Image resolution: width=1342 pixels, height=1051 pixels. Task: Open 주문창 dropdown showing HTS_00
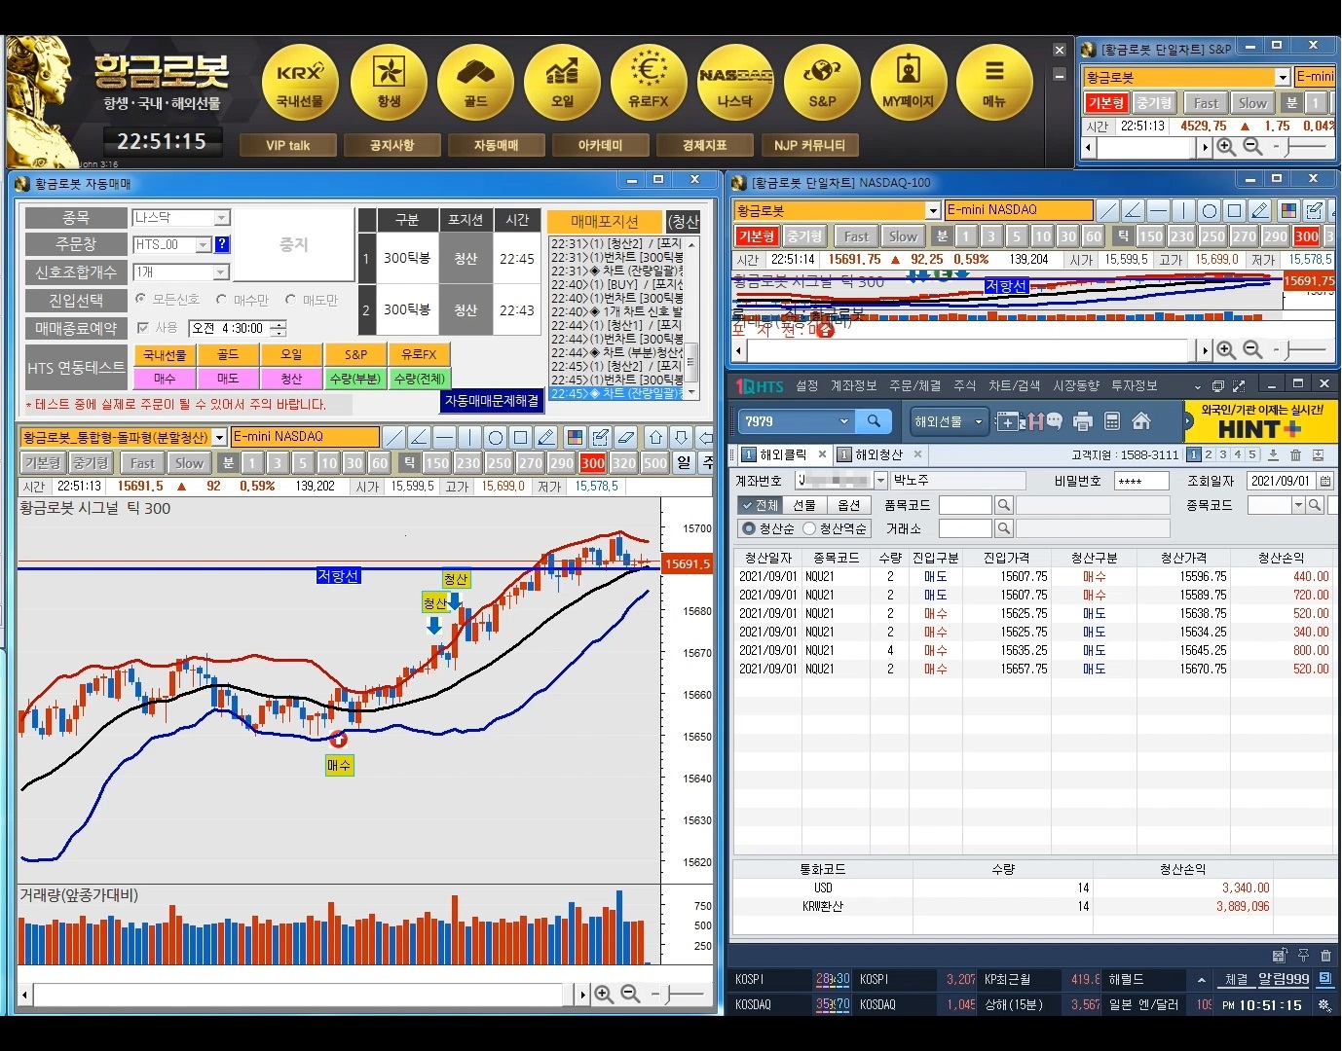click(204, 244)
